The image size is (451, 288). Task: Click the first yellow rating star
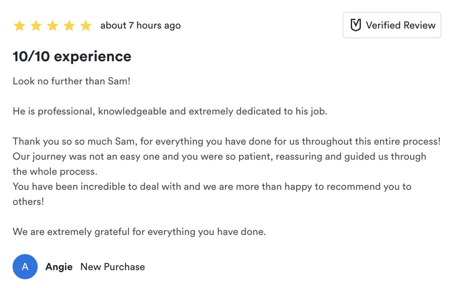coord(19,26)
